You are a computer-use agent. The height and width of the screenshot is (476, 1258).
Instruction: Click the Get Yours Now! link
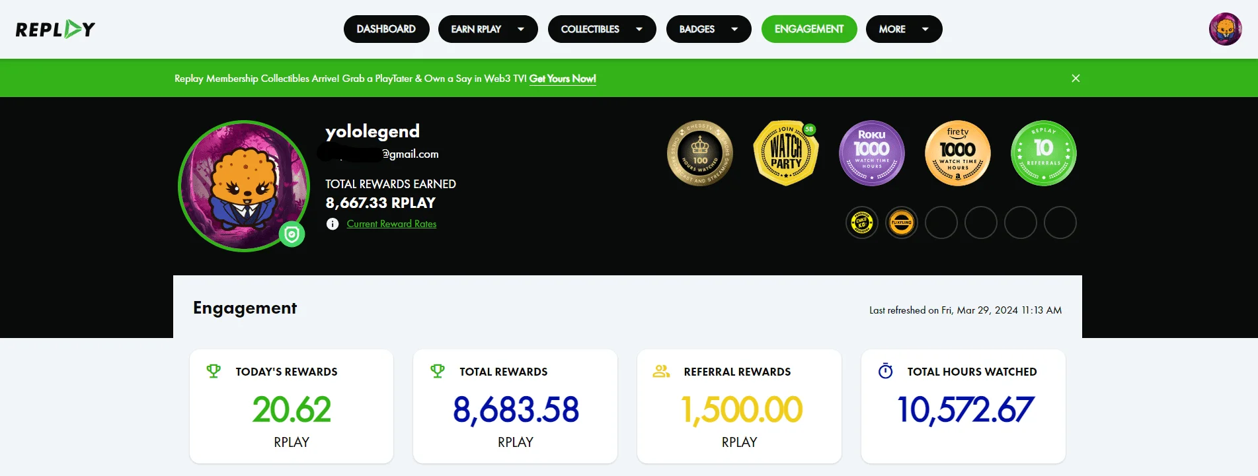[x=563, y=79]
